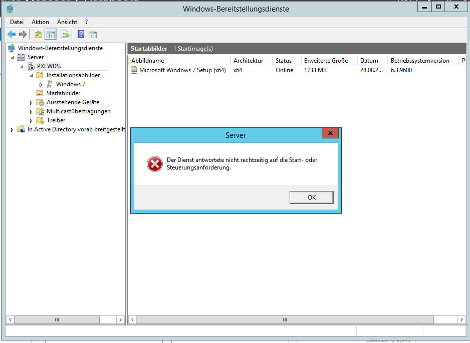Image resolution: width=470 pixels, height=343 pixels.
Task: Click the root Windows-Bereitstellungsdienste tree icon
Action: coord(12,48)
